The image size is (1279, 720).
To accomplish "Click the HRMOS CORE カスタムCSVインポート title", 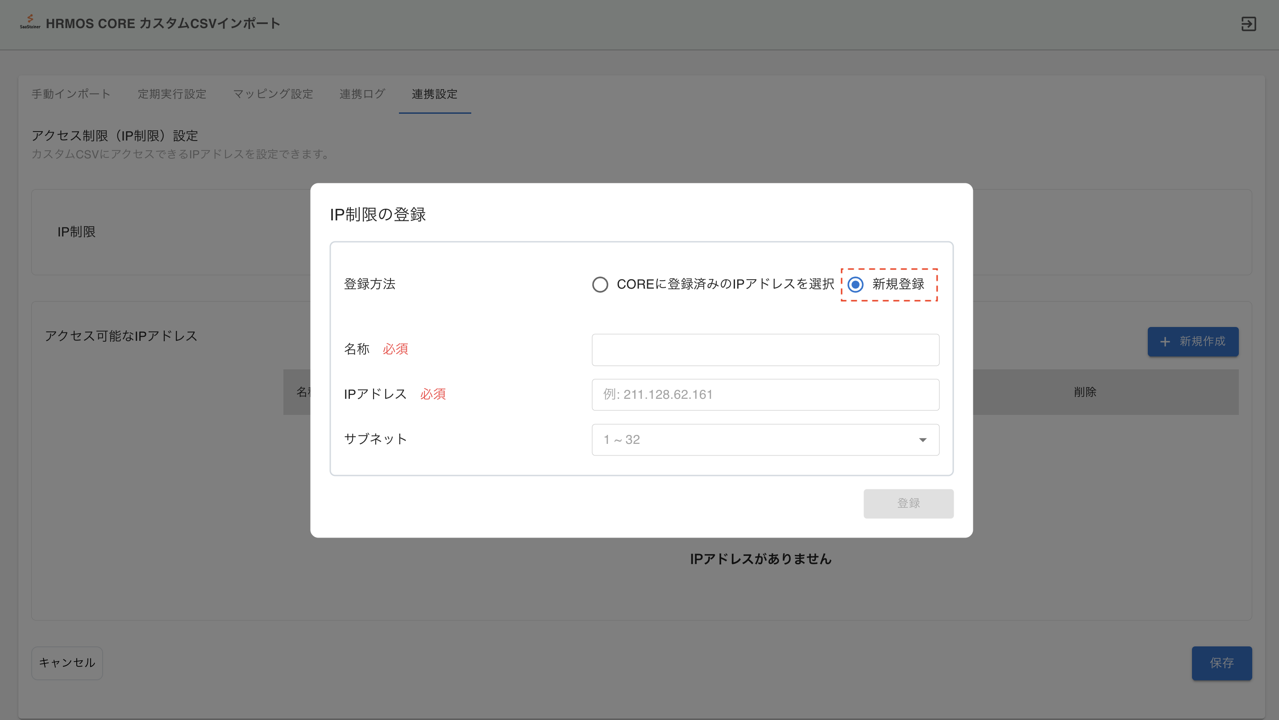I will pyautogui.click(x=163, y=23).
